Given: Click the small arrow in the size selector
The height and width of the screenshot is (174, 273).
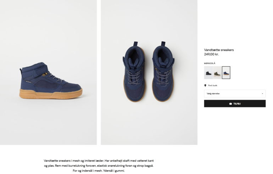Looking at the screenshot, I should tap(262, 94).
